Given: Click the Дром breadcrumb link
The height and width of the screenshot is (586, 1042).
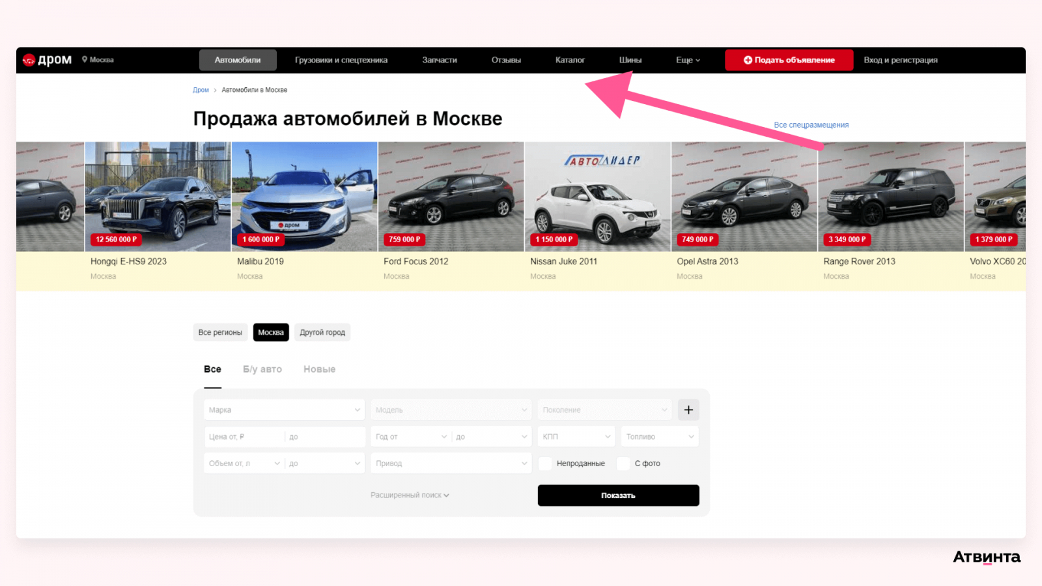Looking at the screenshot, I should [201, 90].
